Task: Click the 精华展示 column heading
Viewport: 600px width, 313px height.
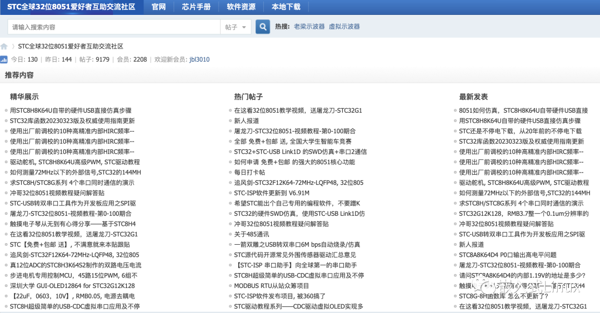Action: [24, 97]
